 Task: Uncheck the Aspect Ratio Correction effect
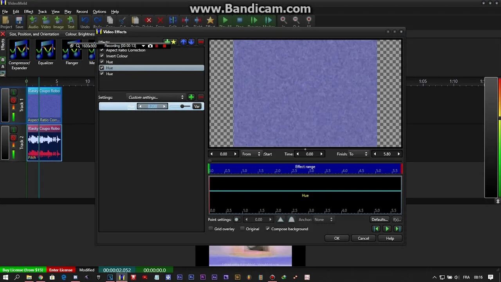click(x=102, y=50)
